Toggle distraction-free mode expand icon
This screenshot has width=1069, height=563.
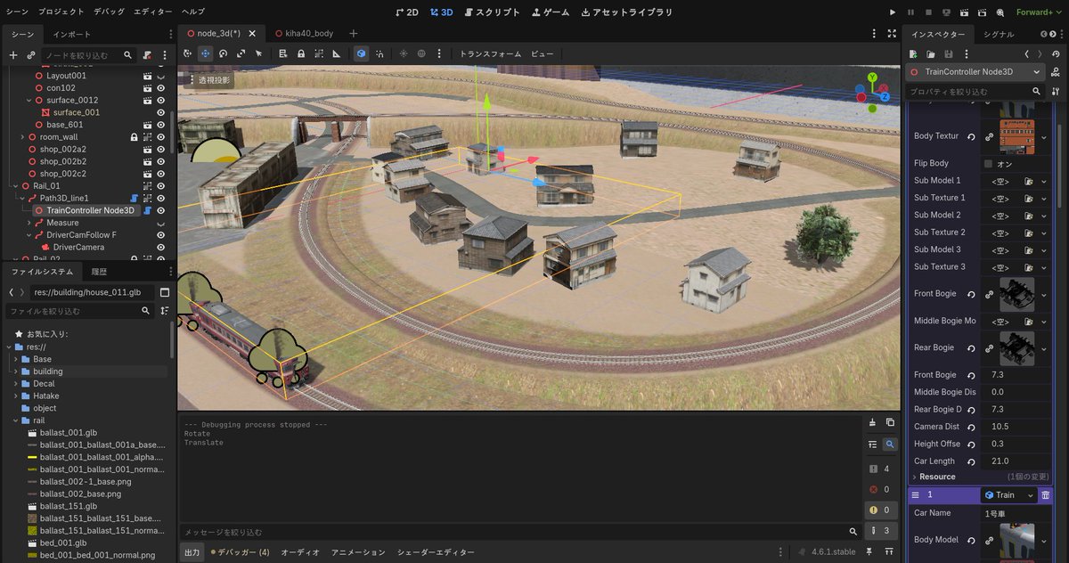(892, 33)
